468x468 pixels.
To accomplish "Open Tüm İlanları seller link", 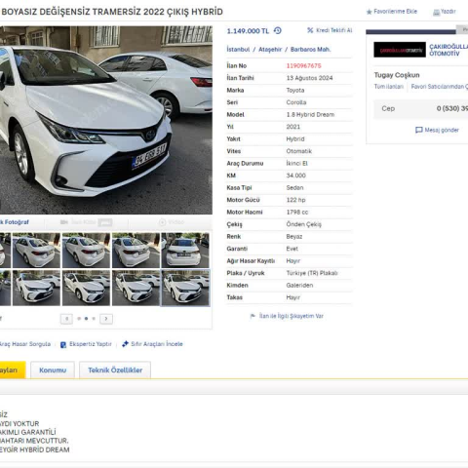I will [x=389, y=87].
